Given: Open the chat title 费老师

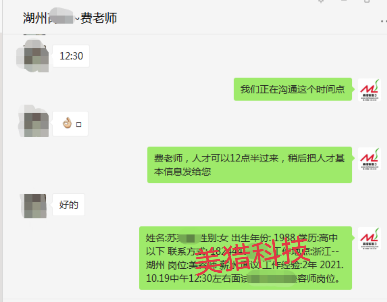Looking at the screenshot, I should point(70,18).
